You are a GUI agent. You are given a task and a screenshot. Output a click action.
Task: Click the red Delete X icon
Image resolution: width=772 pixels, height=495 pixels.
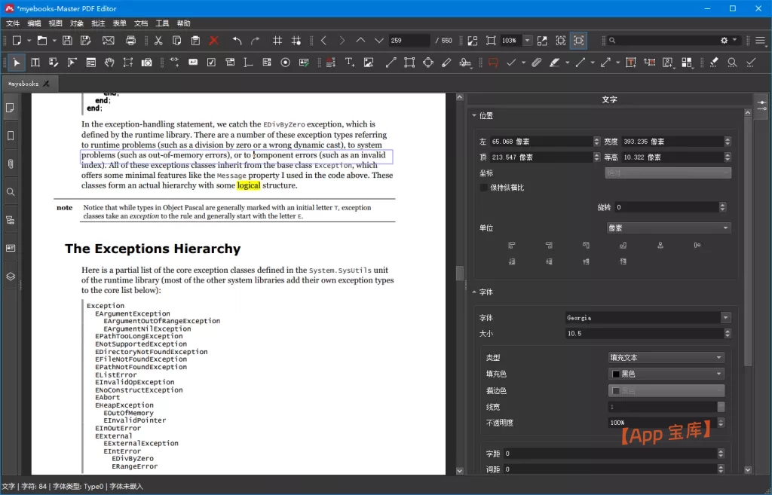pos(214,41)
